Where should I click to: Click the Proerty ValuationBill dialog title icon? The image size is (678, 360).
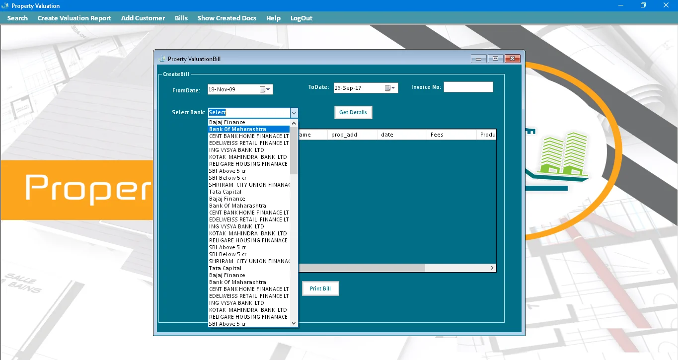[x=162, y=59]
